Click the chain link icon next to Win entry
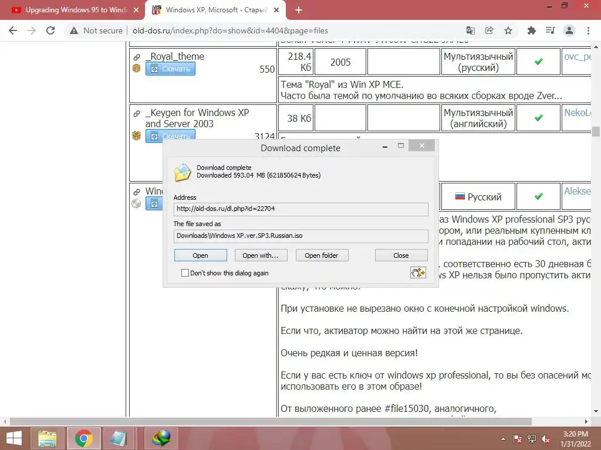 (x=136, y=192)
